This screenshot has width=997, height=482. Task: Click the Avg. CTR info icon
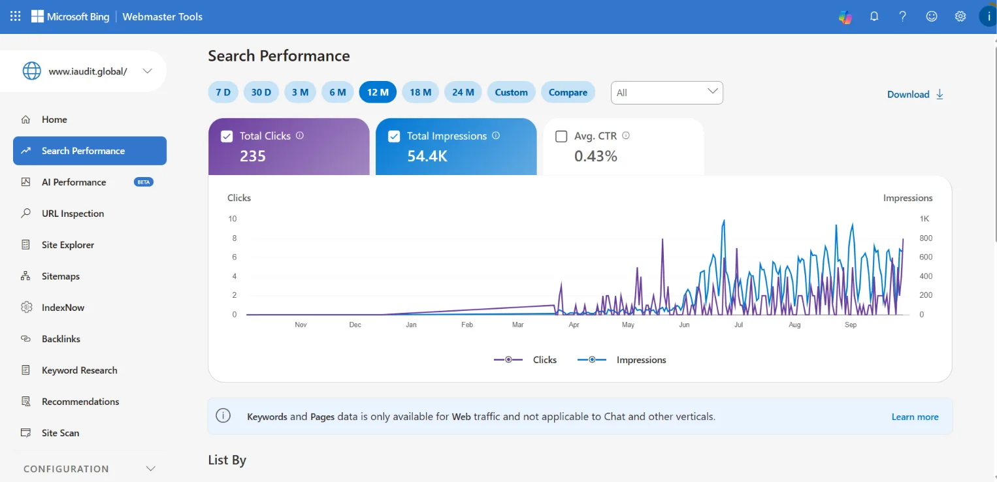point(626,136)
